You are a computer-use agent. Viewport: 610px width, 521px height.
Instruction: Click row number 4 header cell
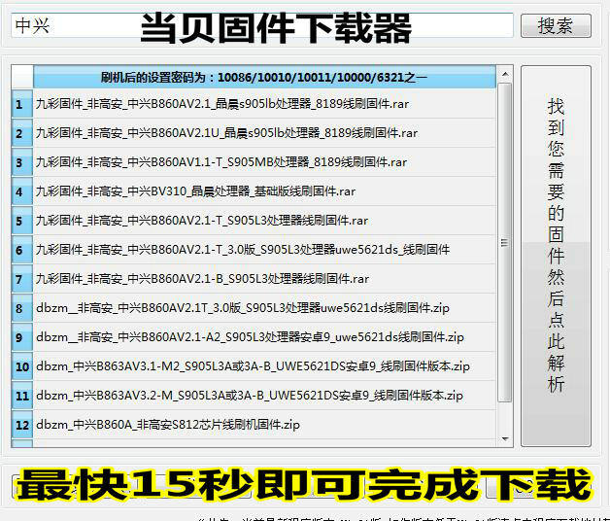point(22,191)
